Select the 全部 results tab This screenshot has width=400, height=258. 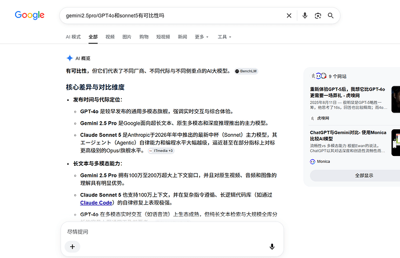93,37
